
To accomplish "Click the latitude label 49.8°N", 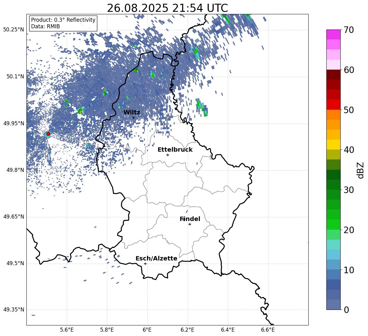I will pyautogui.click(x=15, y=170).
